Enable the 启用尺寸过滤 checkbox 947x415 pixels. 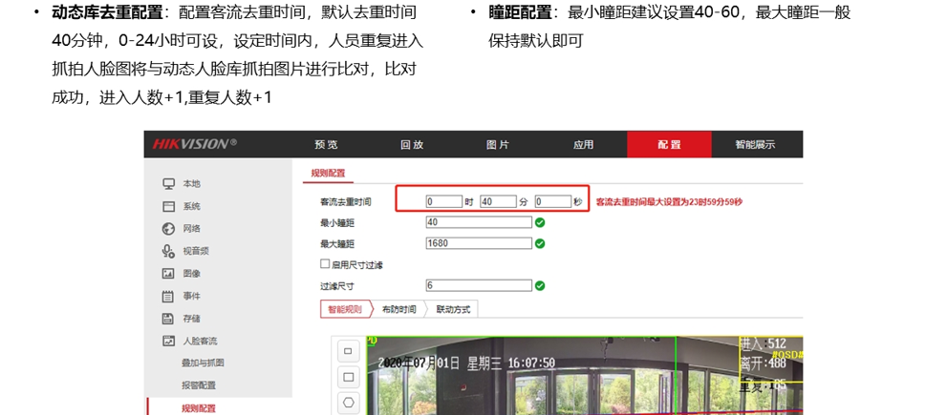(x=325, y=264)
